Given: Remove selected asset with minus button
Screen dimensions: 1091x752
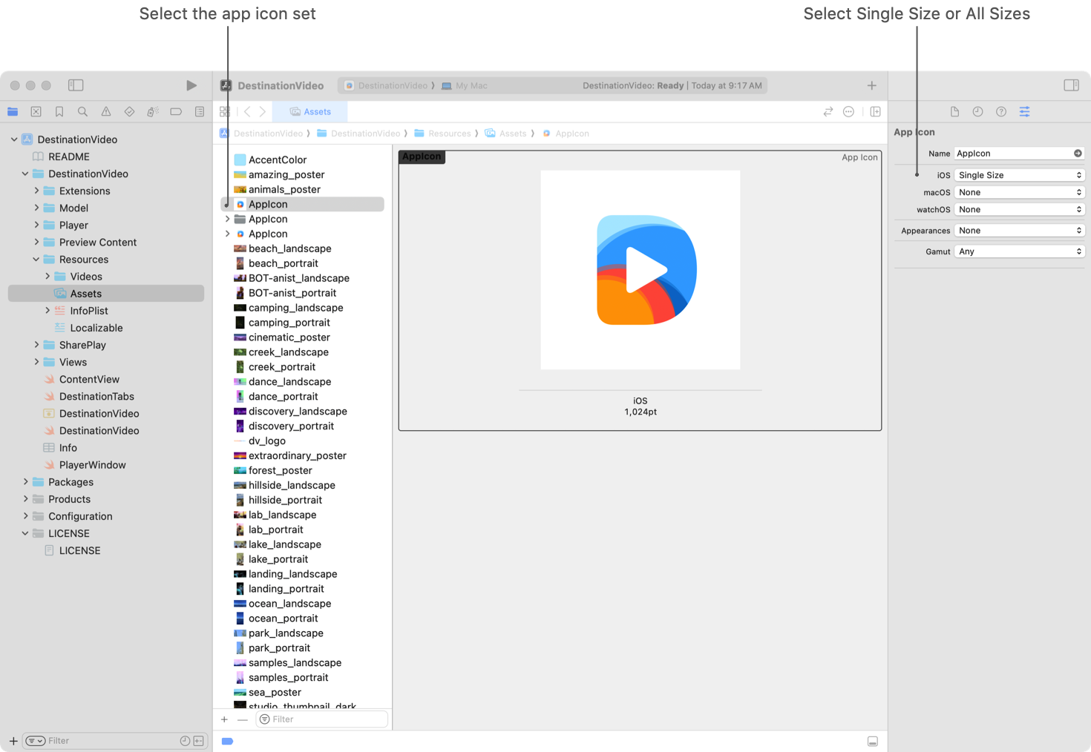Looking at the screenshot, I should (243, 719).
